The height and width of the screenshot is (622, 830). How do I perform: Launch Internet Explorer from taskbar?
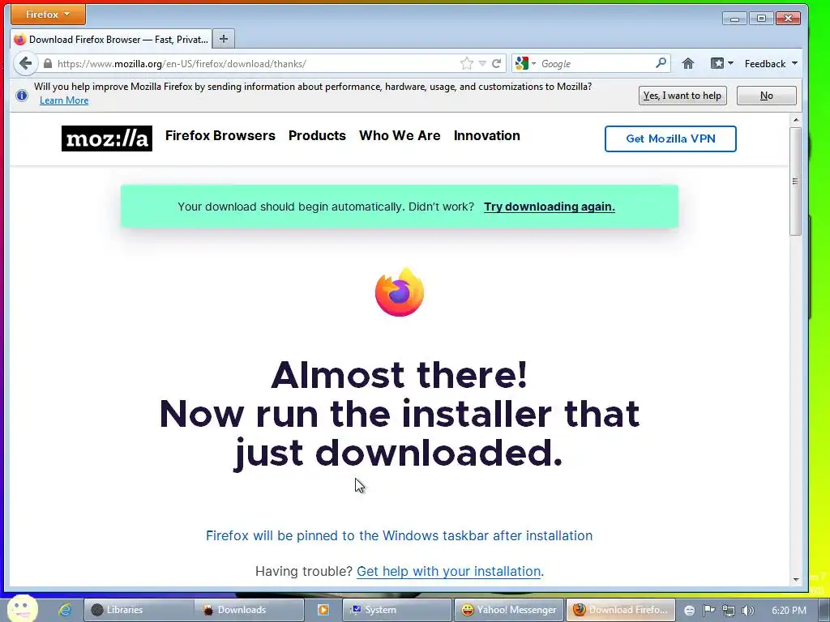tap(65, 610)
